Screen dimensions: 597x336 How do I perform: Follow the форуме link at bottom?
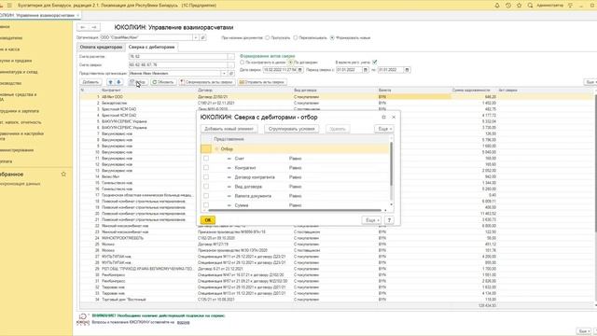(183, 322)
